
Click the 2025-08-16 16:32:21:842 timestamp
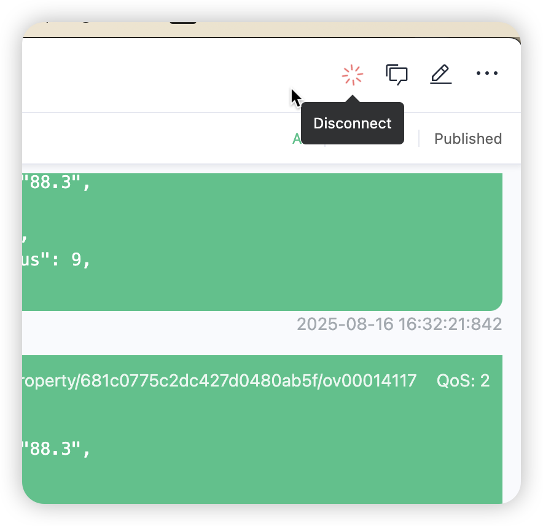(x=399, y=324)
